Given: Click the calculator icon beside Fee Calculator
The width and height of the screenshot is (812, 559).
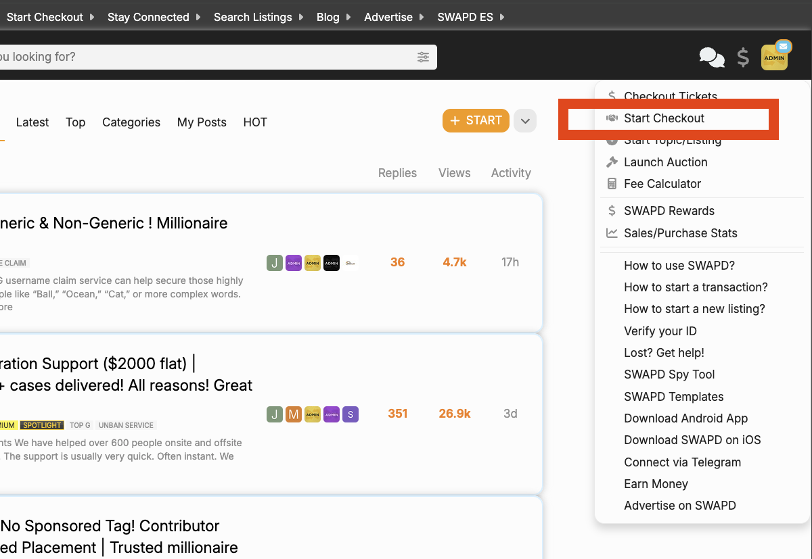Looking at the screenshot, I should pyautogui.click(x=612, y=184).
